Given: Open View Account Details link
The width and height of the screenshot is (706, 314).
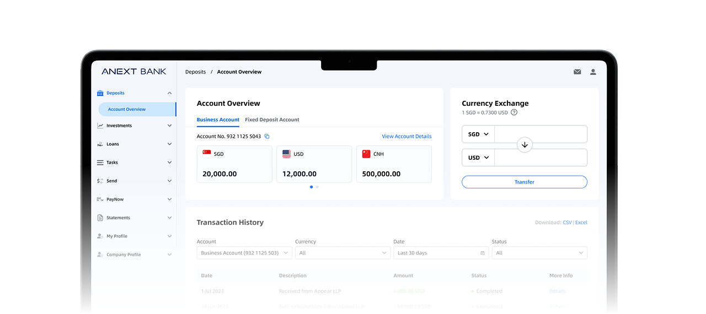Looking at the screenshot, I should (407, 136).
